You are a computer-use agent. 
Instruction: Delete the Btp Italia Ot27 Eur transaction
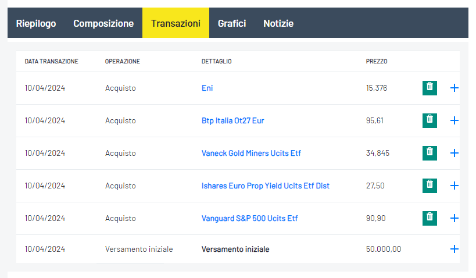[430, 120]
